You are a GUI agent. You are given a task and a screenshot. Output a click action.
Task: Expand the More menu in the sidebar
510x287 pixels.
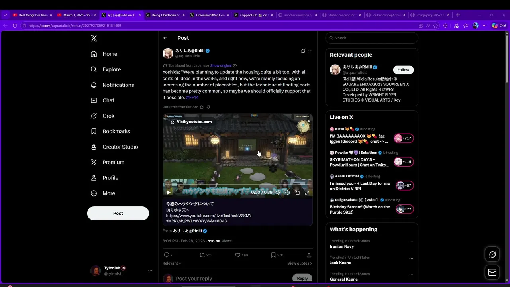tap(103, 193)
